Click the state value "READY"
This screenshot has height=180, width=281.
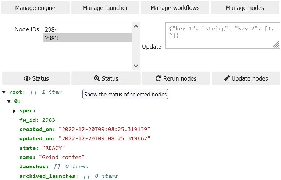[x=53, y=148]
